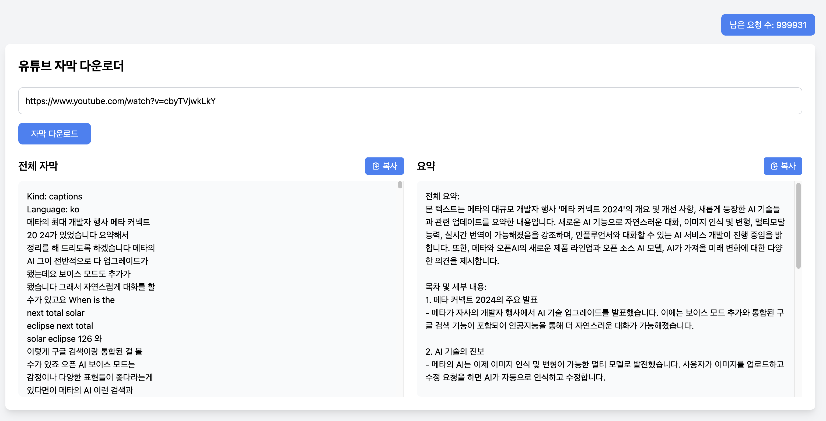Image resolution: width=826 pixels, height=421 pixels.
Task: Click the 남은 요청 수 counter badge
Action: (x=768, y=25)
